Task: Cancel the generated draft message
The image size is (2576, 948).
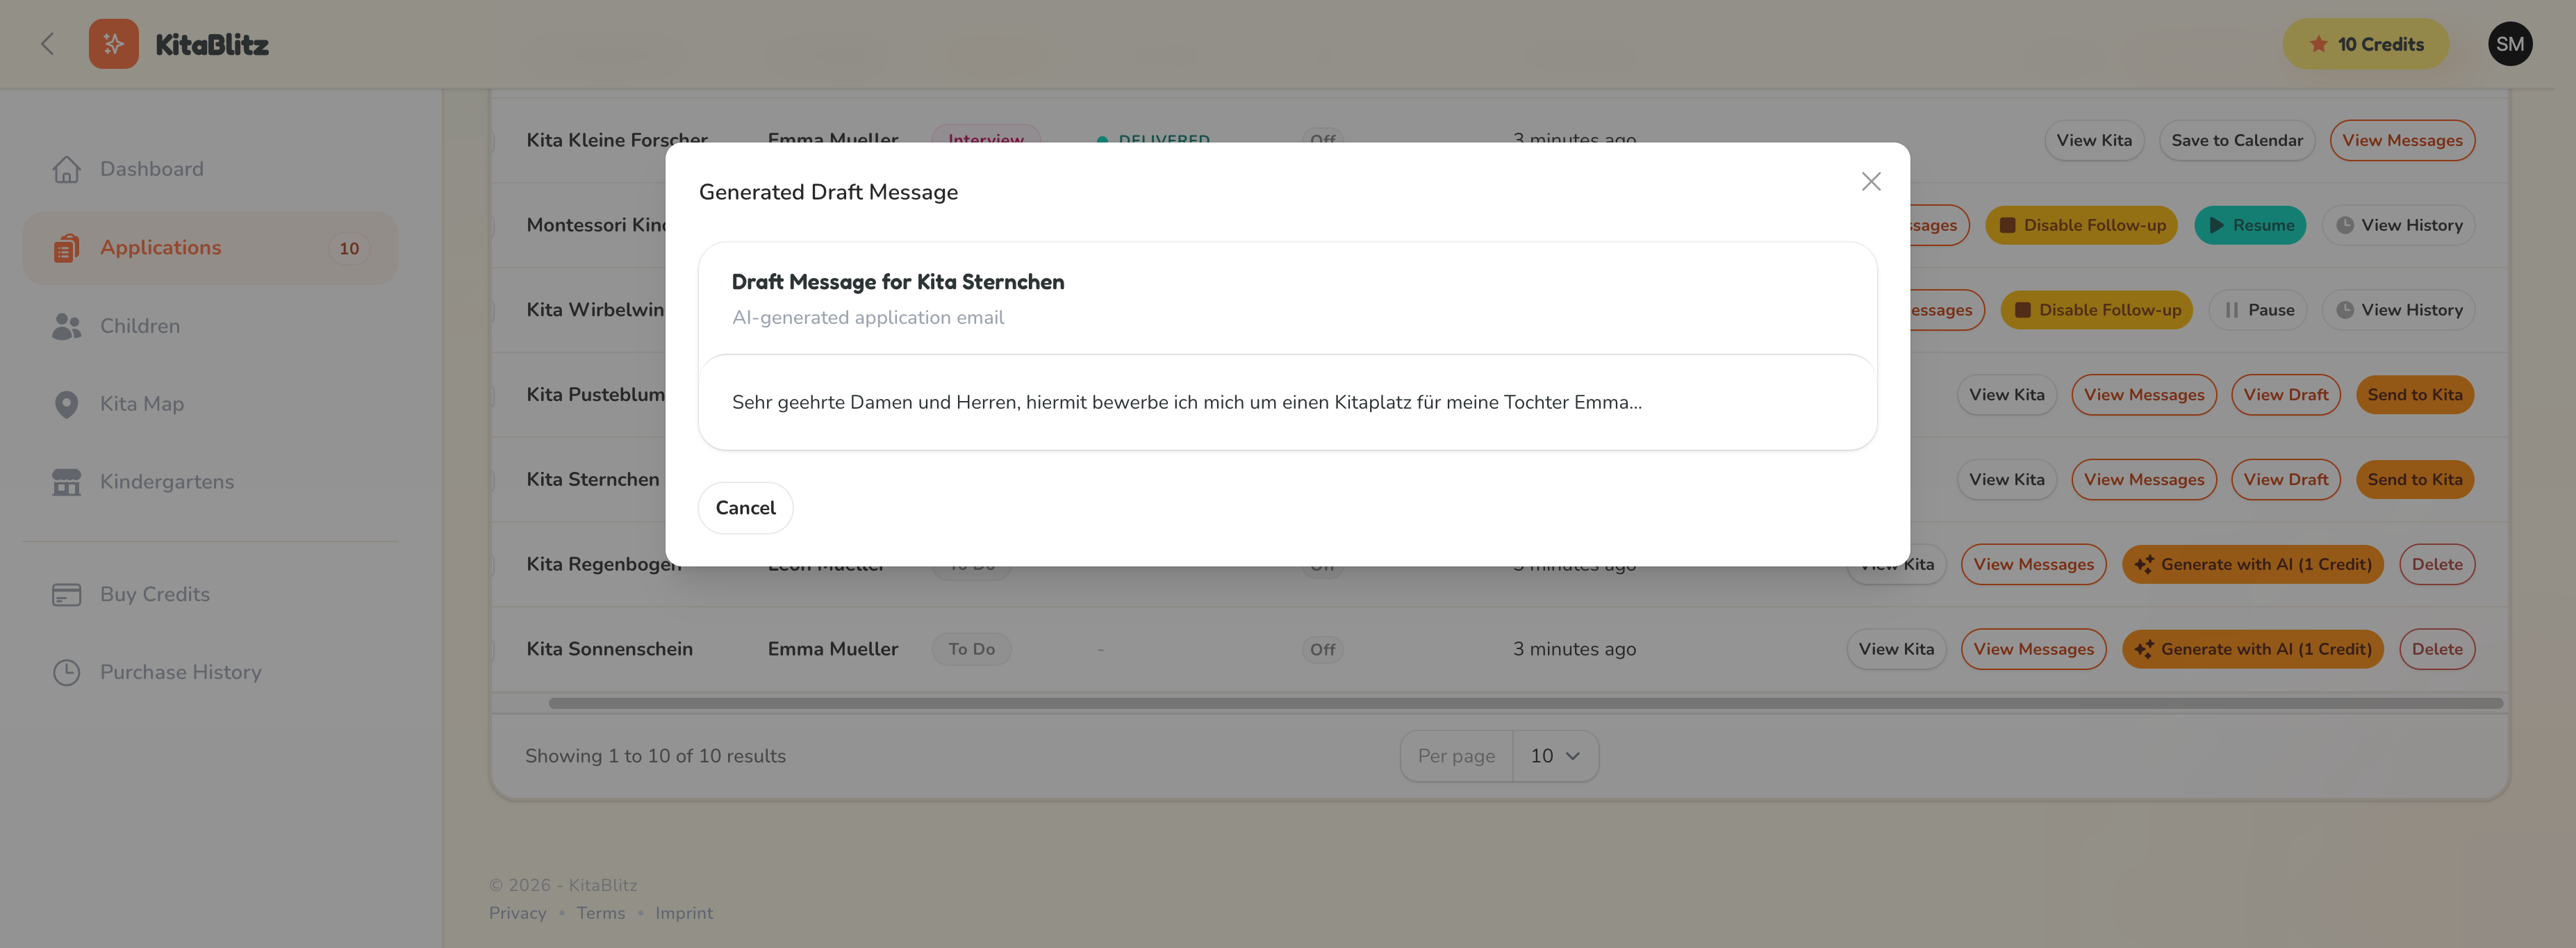Action: point(745,507)
